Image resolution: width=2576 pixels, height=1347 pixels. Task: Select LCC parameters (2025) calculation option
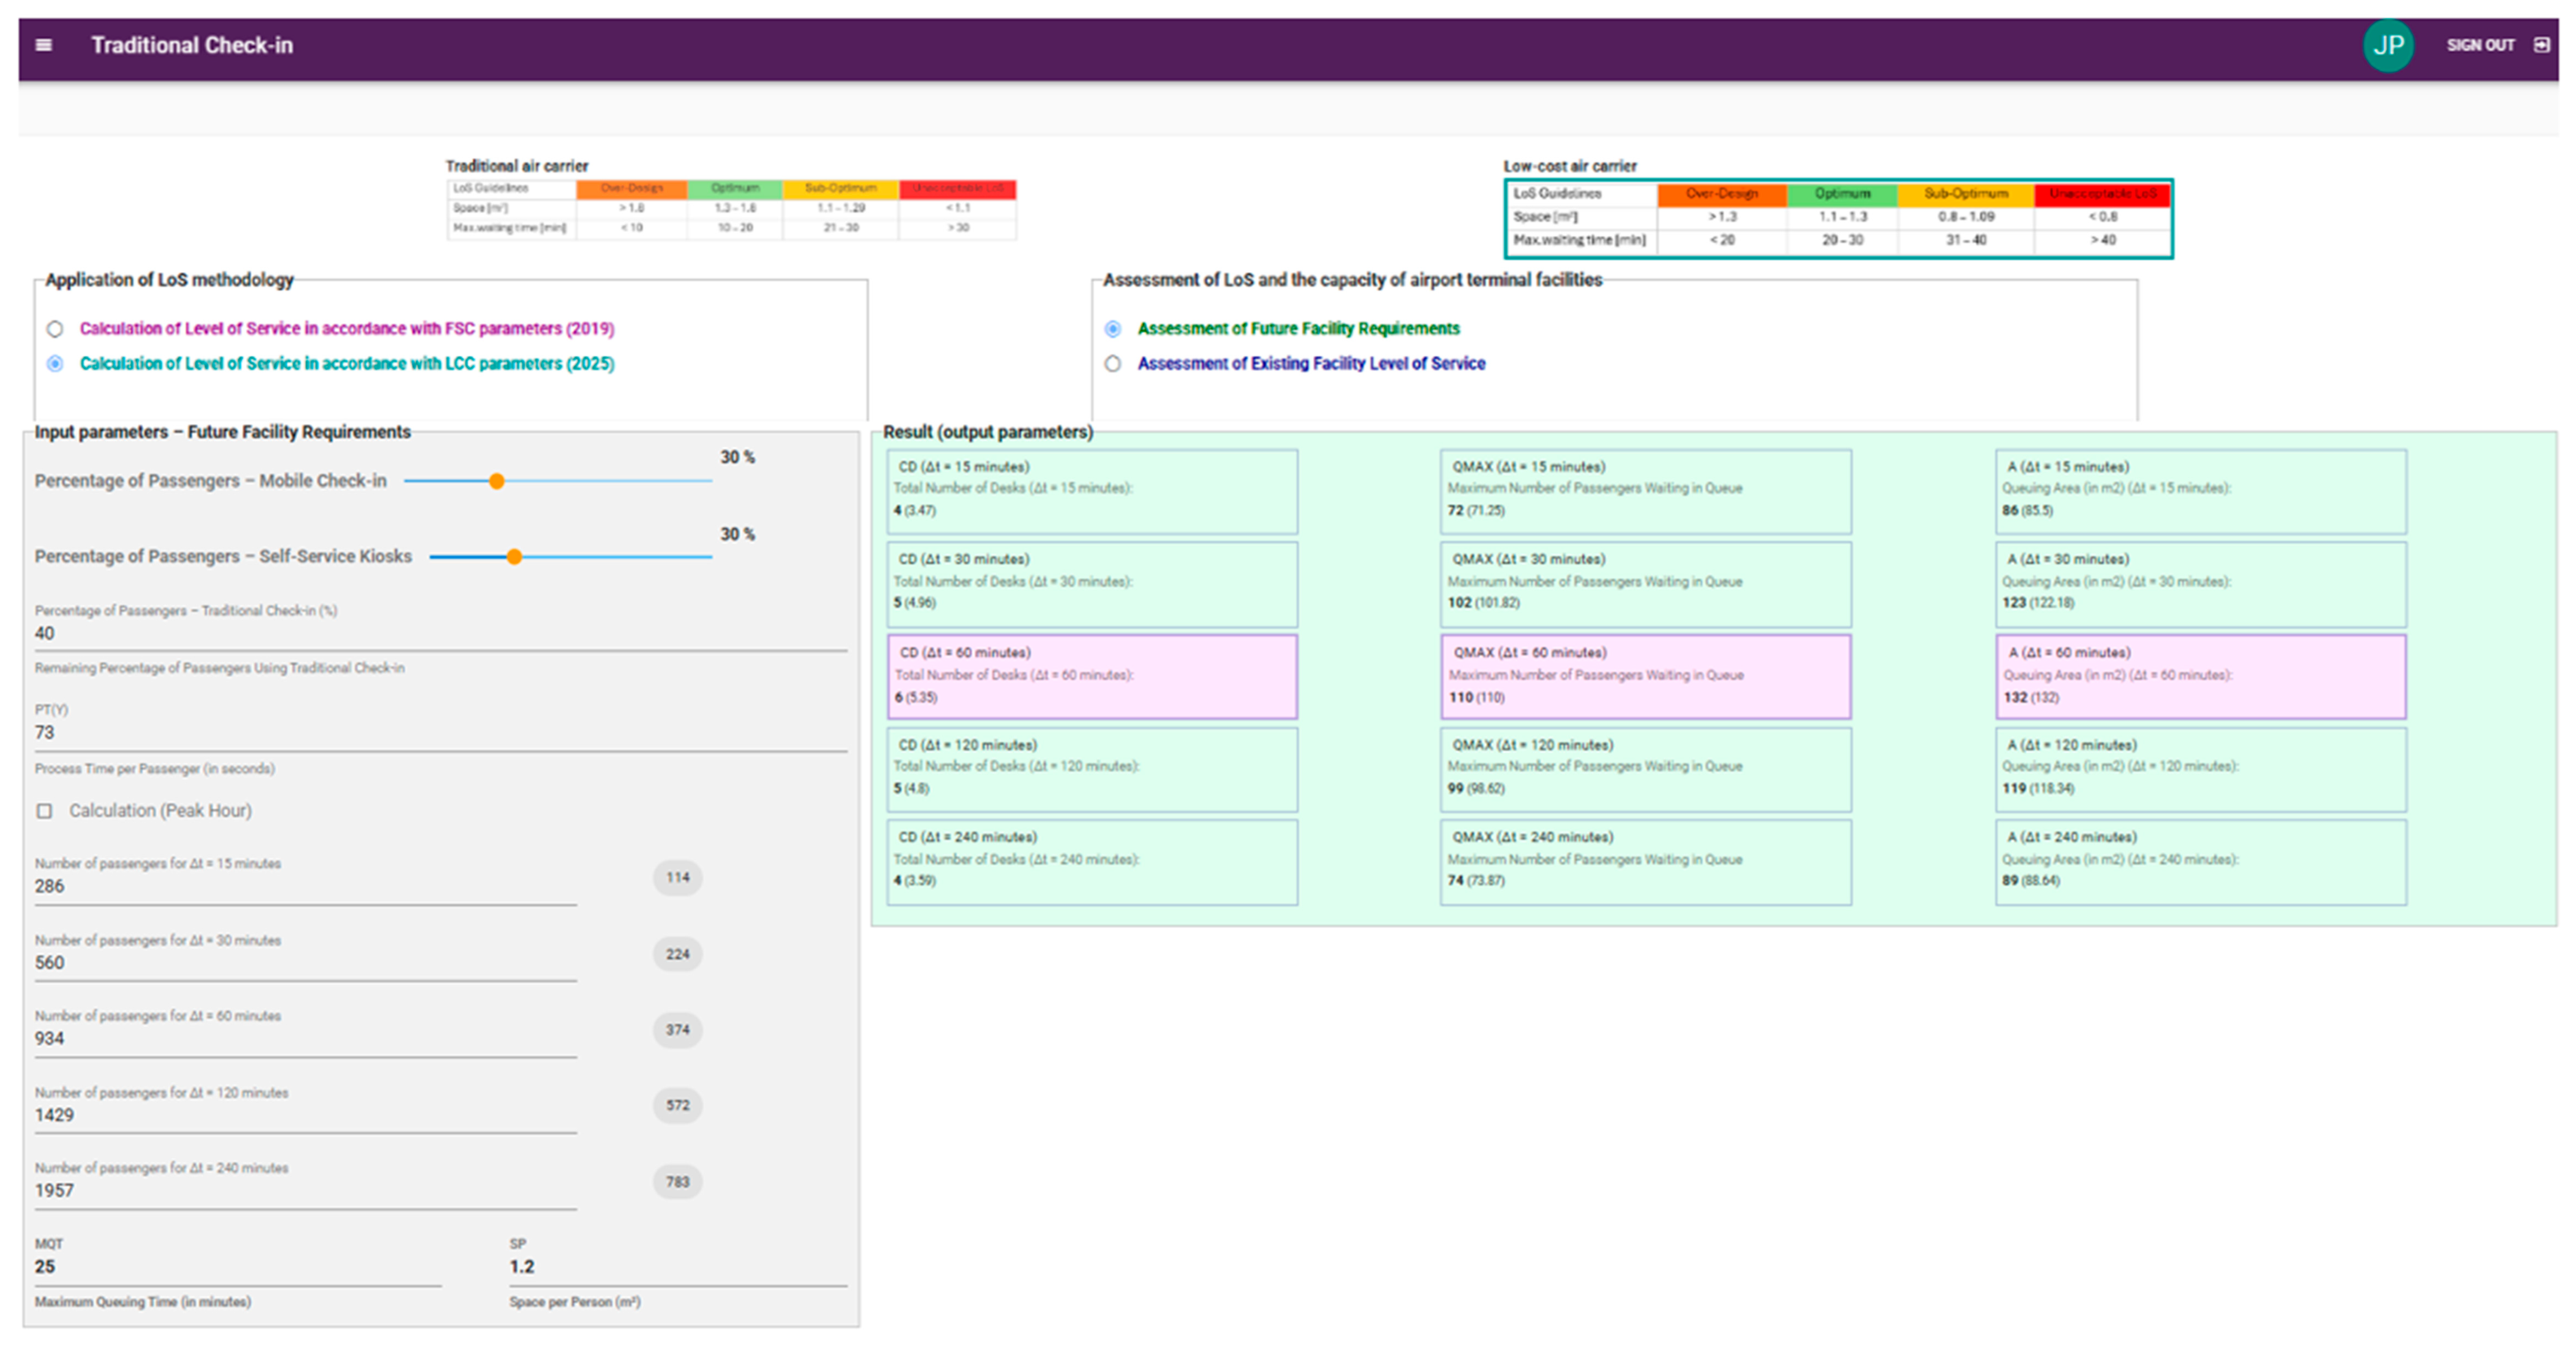pyautogui.click(x=55, y=364)
